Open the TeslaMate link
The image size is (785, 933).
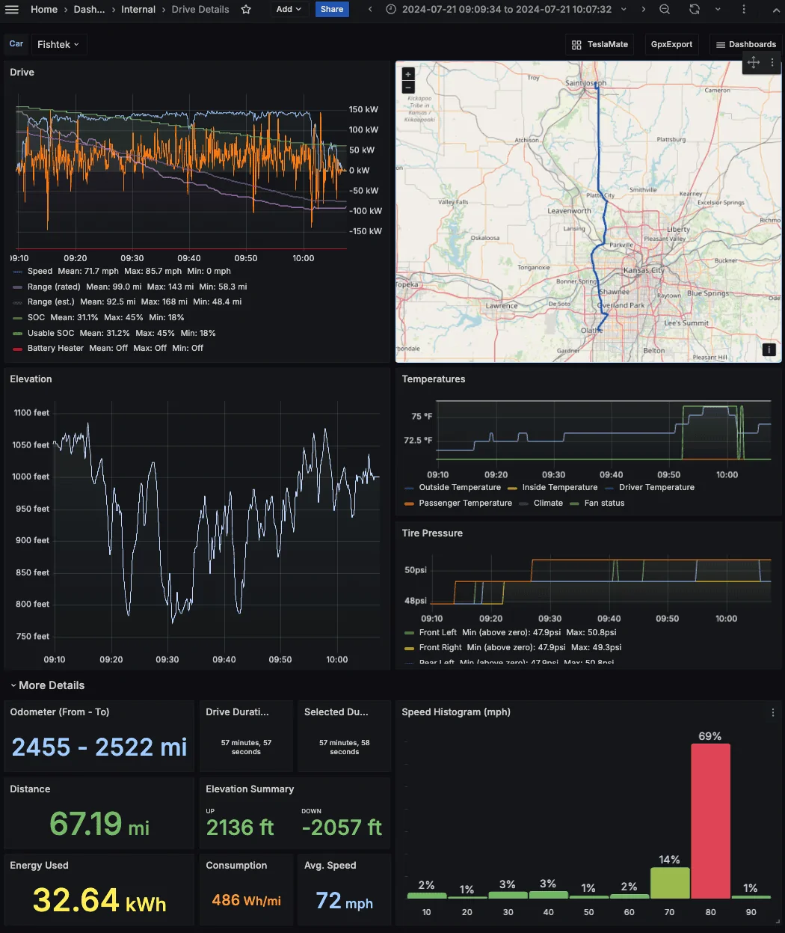pos(600,44)
